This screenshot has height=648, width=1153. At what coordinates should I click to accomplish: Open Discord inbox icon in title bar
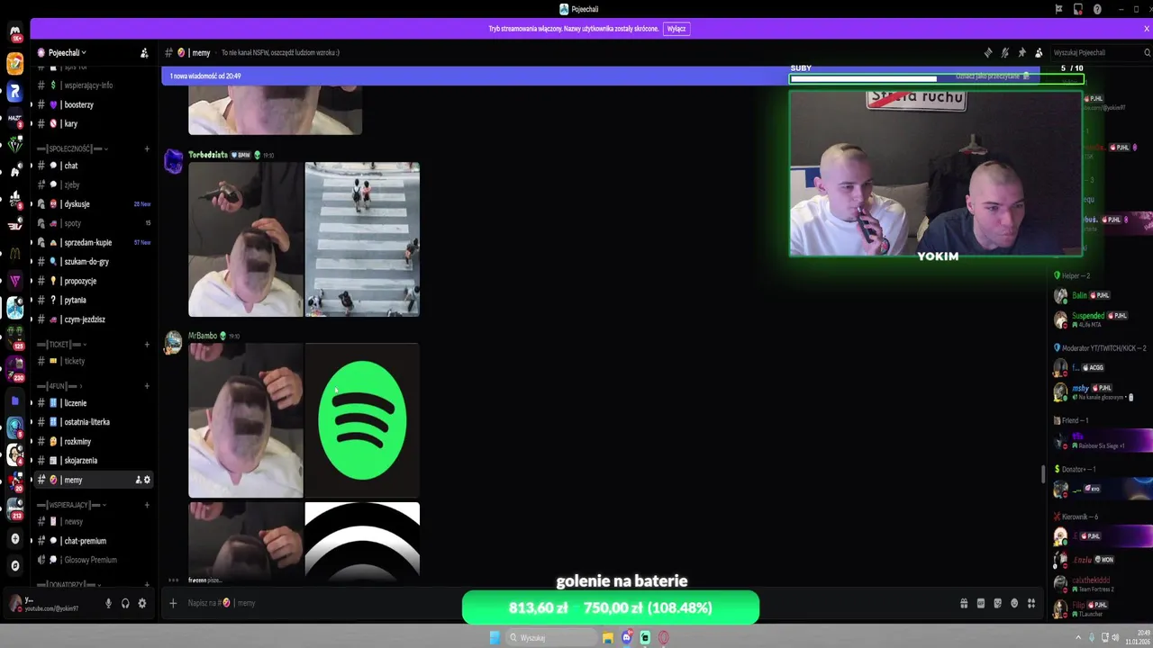(x=1078, y=9)
